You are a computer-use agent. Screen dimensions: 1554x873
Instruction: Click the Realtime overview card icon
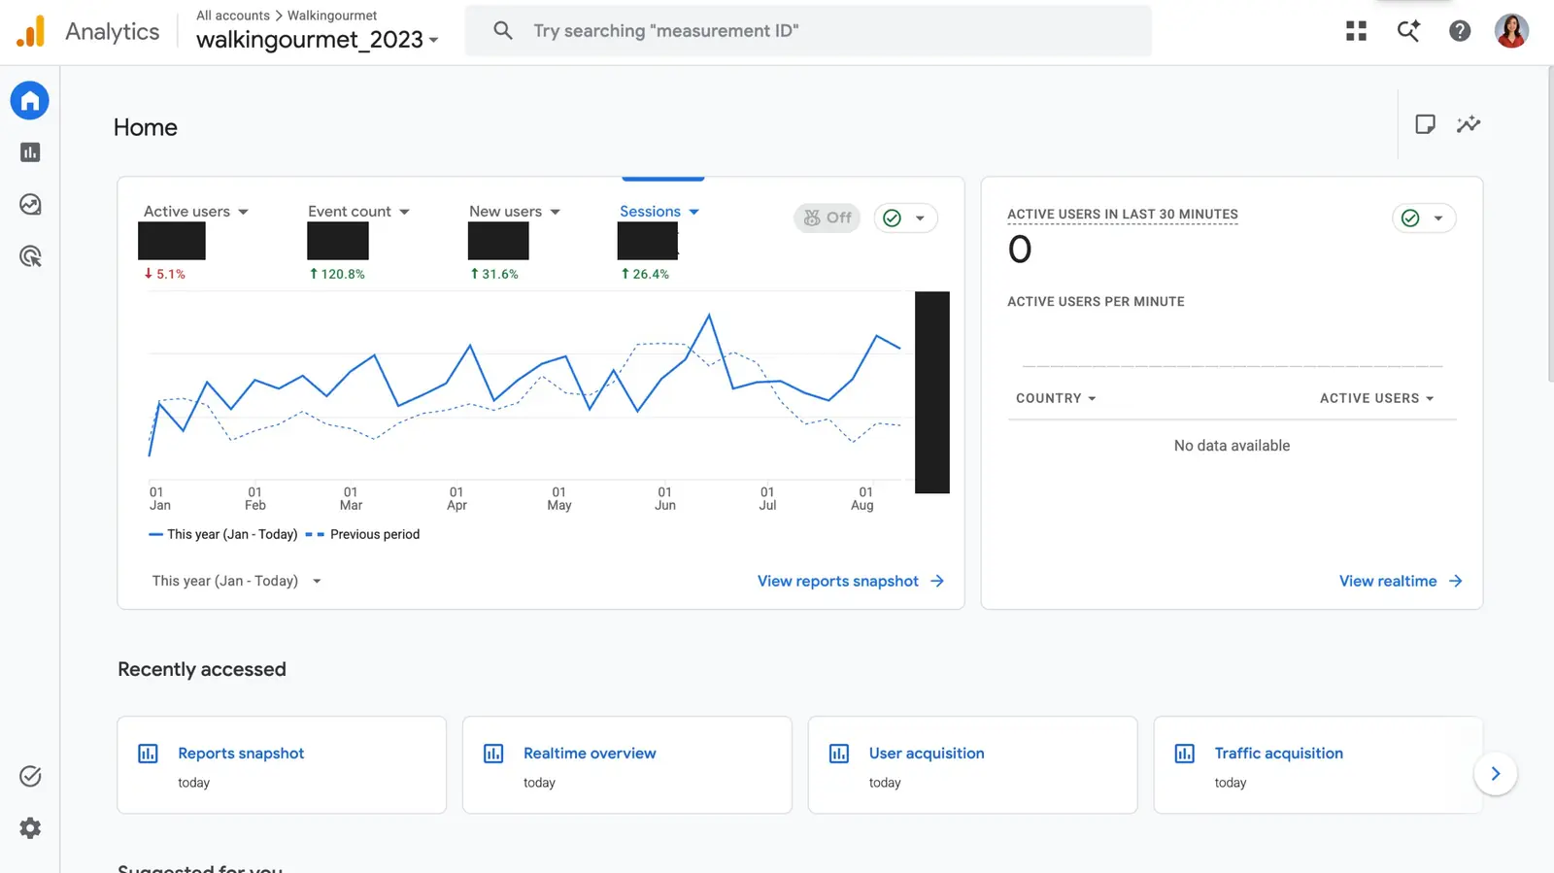[493, 754]
